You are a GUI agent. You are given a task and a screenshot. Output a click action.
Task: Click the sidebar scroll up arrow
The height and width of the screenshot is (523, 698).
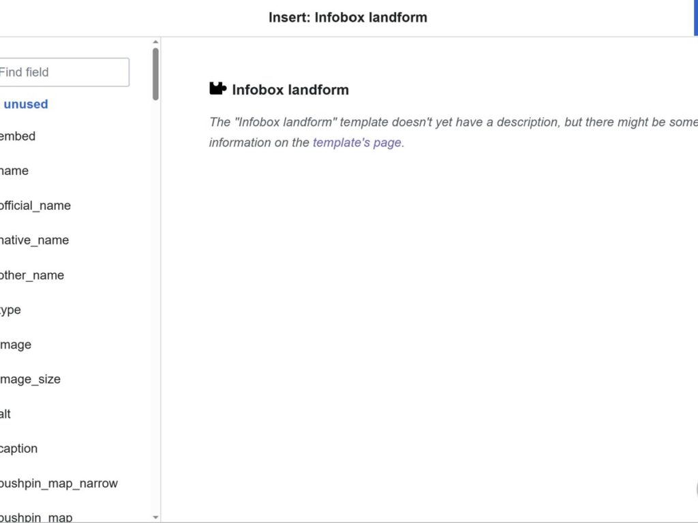(x=155, y=42)
